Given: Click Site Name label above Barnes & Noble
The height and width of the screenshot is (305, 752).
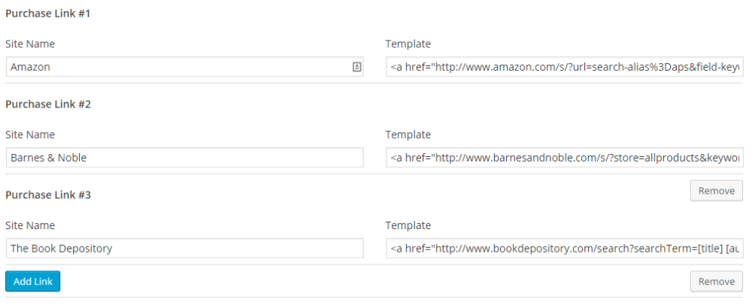Looking at the screenshot, I should pos(30,134).
